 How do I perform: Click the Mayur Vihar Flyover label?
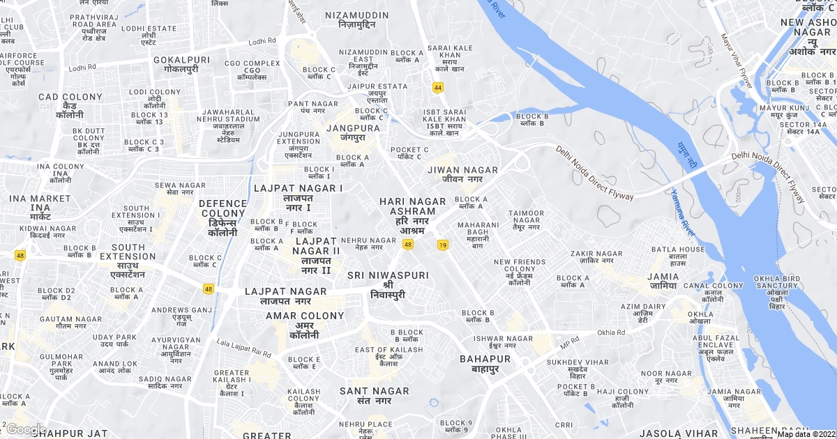[737, 61]
